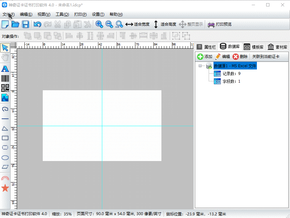Click the 打印预览 button
Screen dimensions: 290x218
pyautogui.click(x=220, y=24)
